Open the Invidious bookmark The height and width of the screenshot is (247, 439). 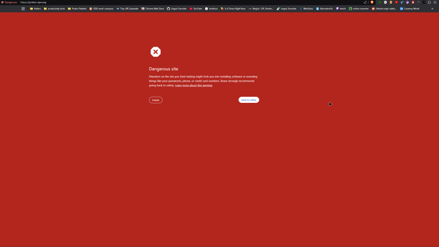tap(211, 9)
